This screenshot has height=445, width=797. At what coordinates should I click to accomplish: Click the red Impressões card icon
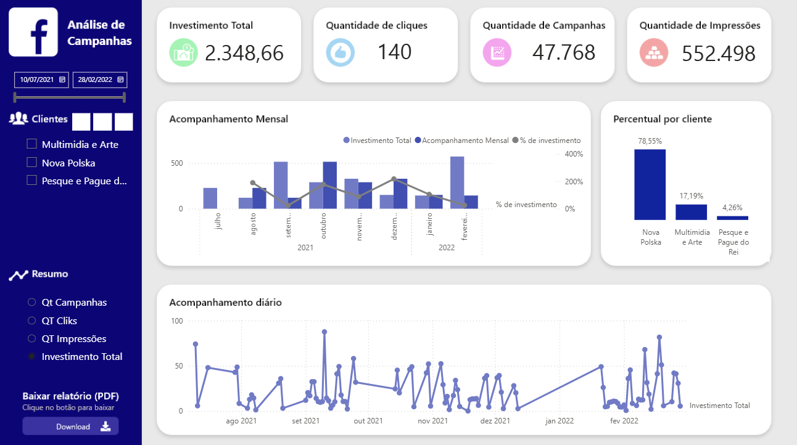click(x=654, y=53)
